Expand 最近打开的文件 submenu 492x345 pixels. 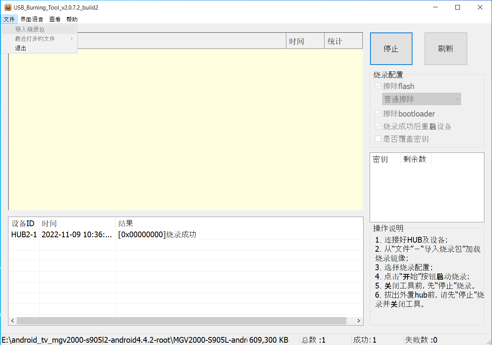tap(39, 39)
